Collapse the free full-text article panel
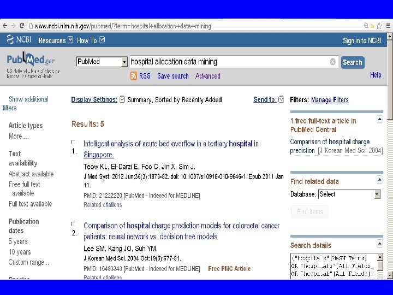Screen dimensions: 393x295 pyautogui.click(x=379, y=119)
